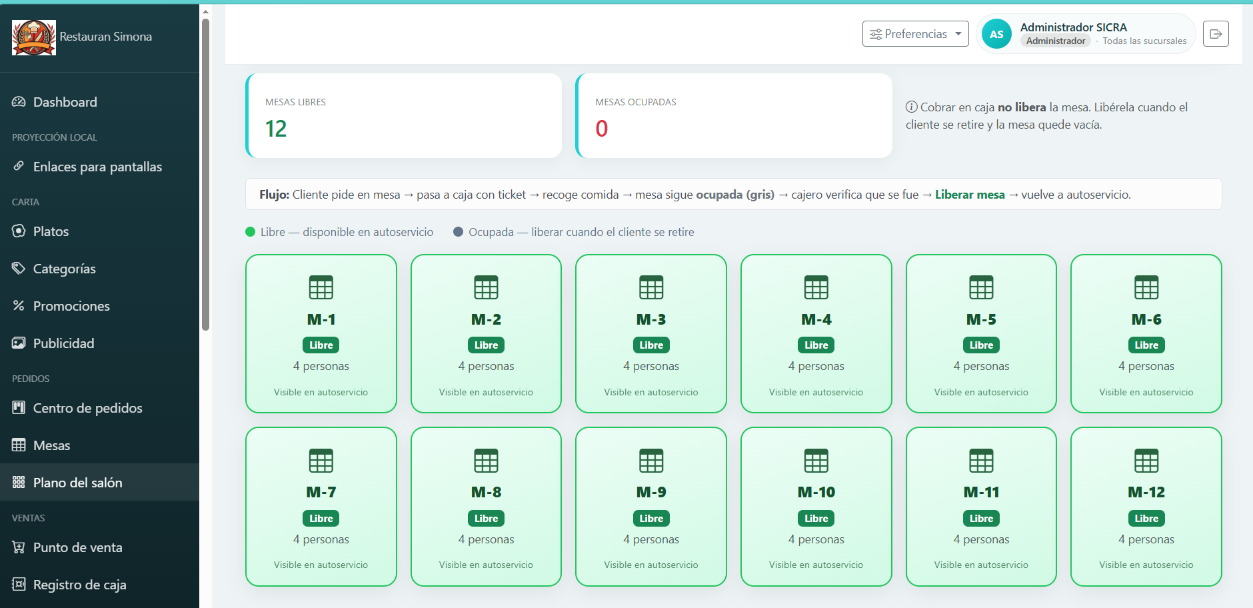Click the Restauran Simona logo
This screenshot has width=1253, height=608.
[x=34, y=37]
